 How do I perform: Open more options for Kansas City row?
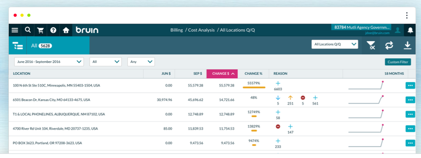tap(410, 100)
